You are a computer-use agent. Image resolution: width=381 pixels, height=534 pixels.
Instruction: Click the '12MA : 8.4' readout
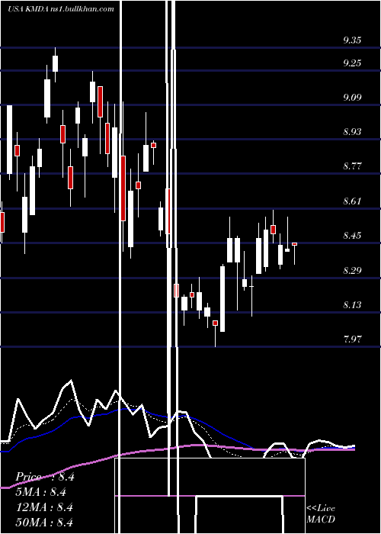coord(44,507)
